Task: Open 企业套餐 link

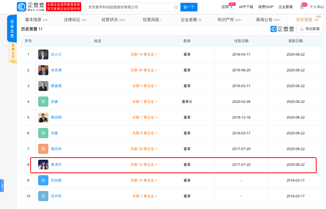Action: point(286,7)
